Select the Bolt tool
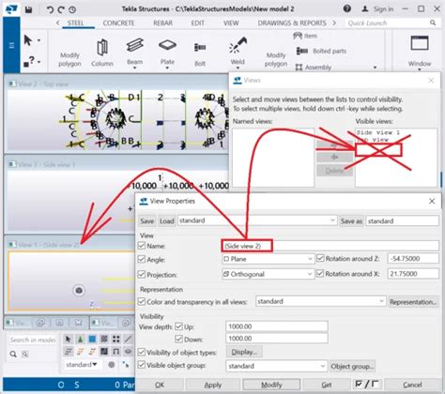 click(x=200, y=54)
